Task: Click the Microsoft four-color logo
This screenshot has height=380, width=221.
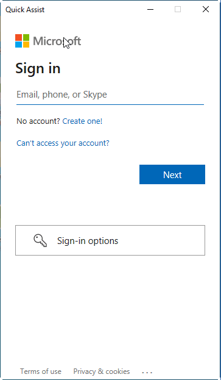Action: click(x=23, y=41)
